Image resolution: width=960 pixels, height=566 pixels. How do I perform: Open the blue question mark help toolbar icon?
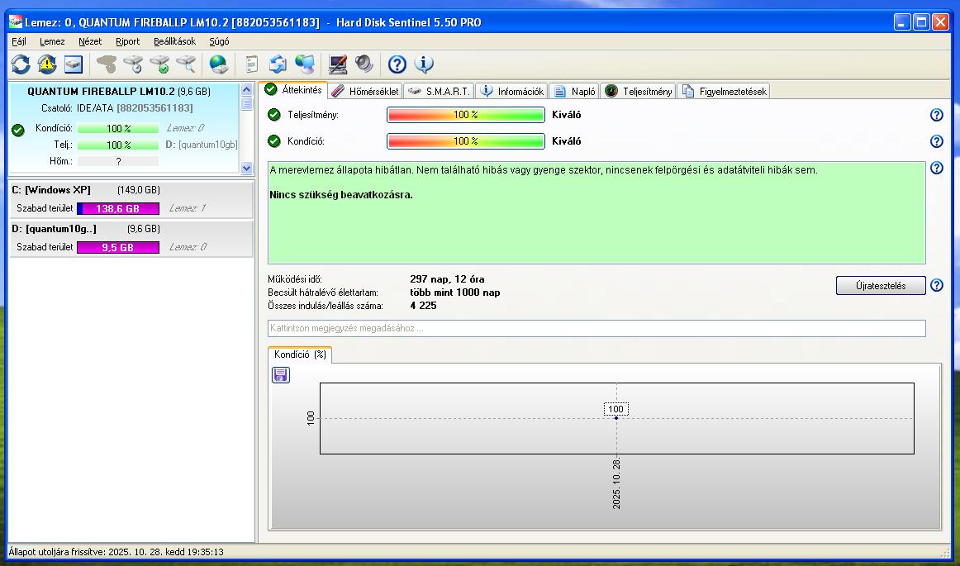(397, 64)
